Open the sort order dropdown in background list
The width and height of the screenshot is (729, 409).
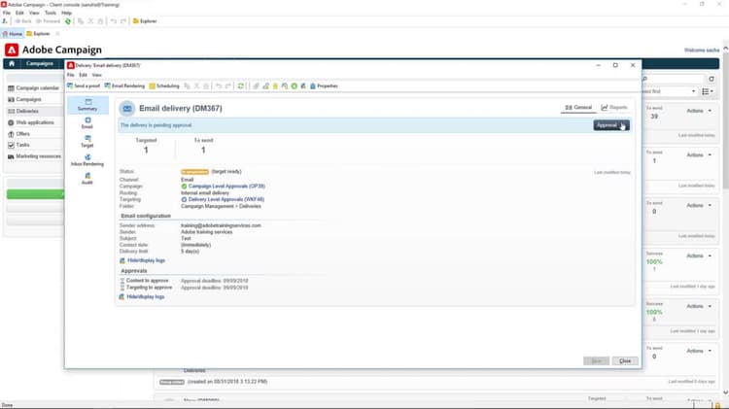coord(670,91)
